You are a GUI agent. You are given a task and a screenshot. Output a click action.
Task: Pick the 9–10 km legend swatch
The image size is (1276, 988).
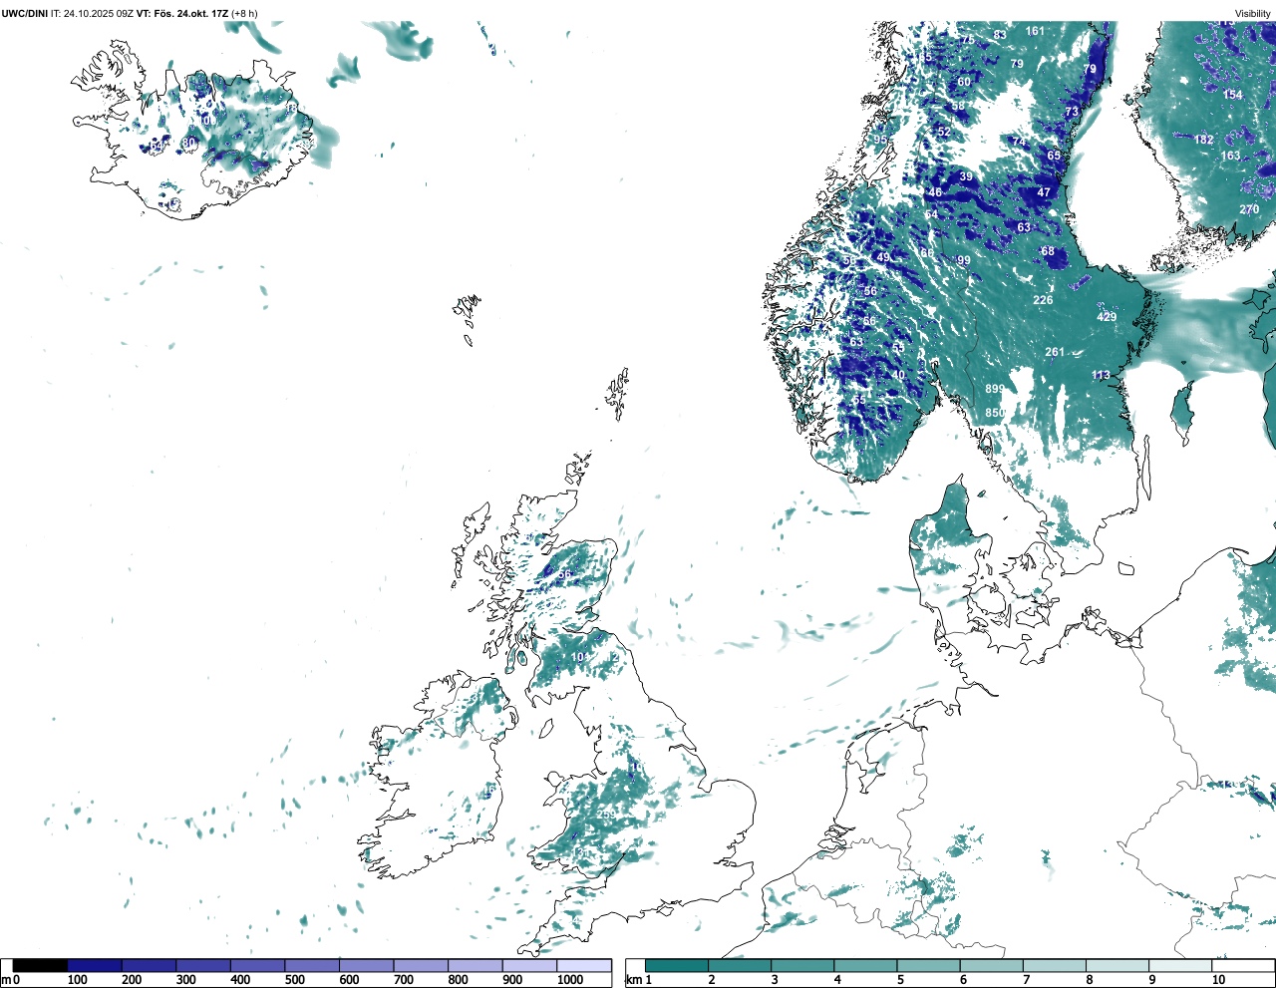click(x=1179, y=965)
